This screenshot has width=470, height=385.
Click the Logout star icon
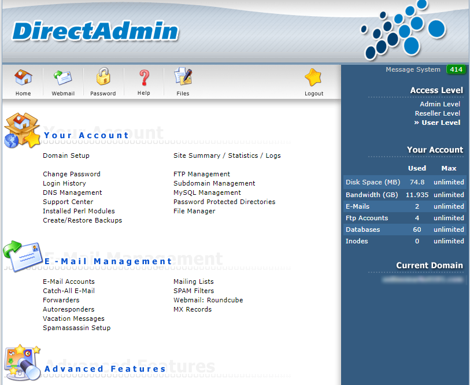click(x=313, y=77)
